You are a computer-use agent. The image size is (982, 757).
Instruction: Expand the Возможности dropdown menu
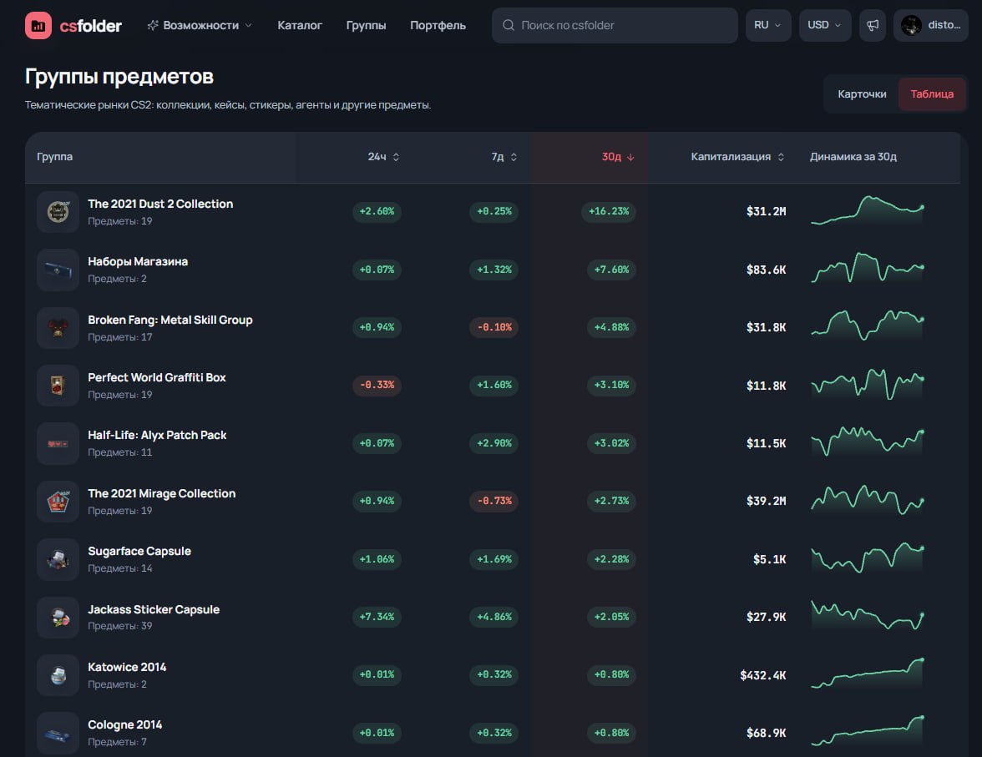(199, 26)
